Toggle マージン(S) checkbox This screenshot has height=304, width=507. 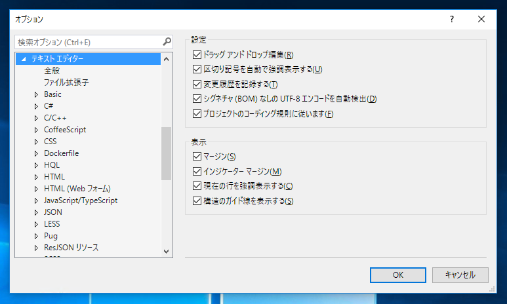click(x=197, y=157)
